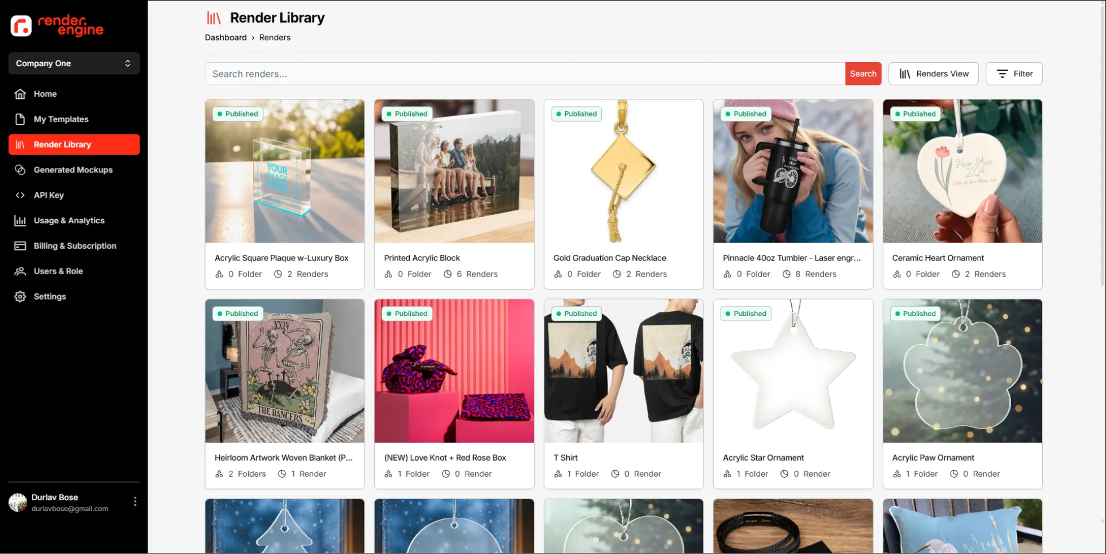Screen dimensions: 1106x554
Task: Click the durlavbose@gmail.com email text
Action: pyautogui.click(x=70, y=509)
